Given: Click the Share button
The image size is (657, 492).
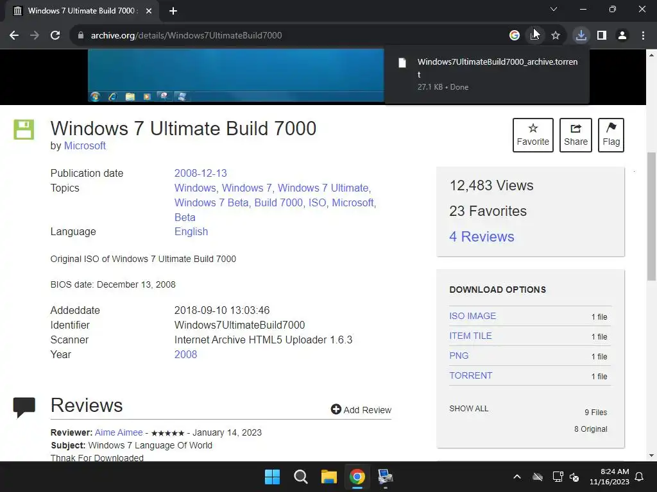Looking at the screenshot, I should click(576, 135).
